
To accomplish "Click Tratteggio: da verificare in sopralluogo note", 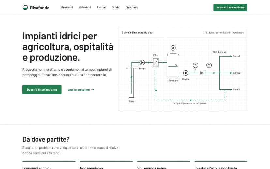I will [x=223, y=33].
